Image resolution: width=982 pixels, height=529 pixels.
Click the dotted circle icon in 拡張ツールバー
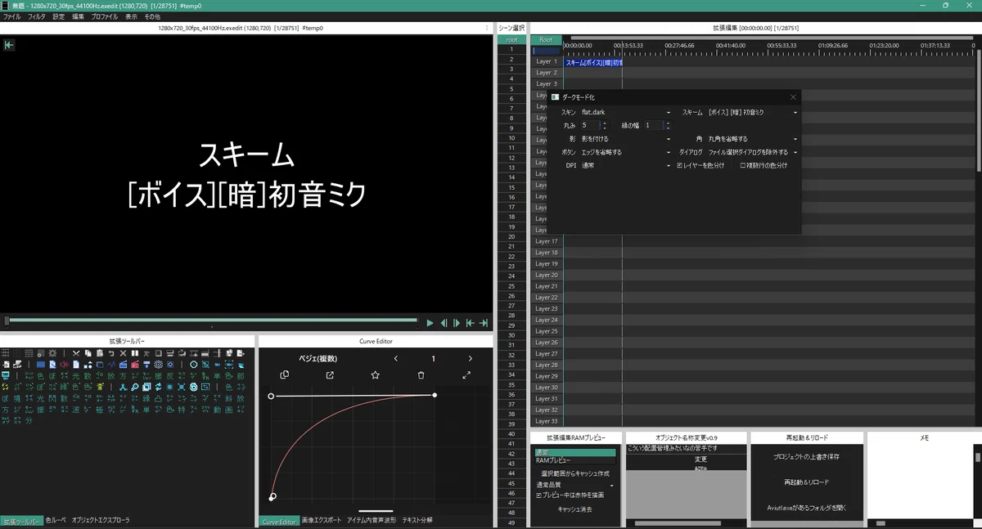(x=158, y=365)
